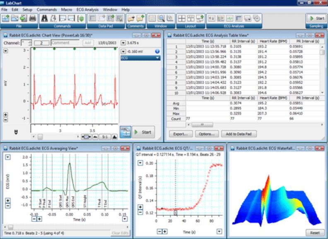
Task: Open the Comments window icon
Action: pos(131,18)
